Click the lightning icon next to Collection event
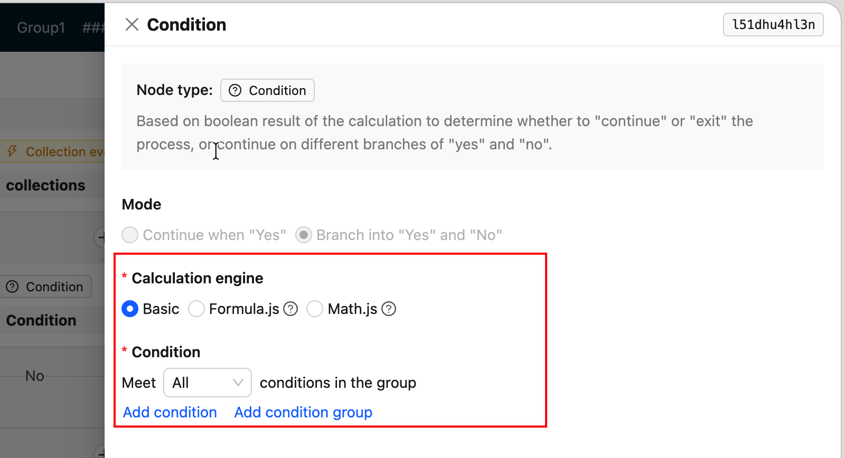 pyautogui.click(x=13, y=151)
